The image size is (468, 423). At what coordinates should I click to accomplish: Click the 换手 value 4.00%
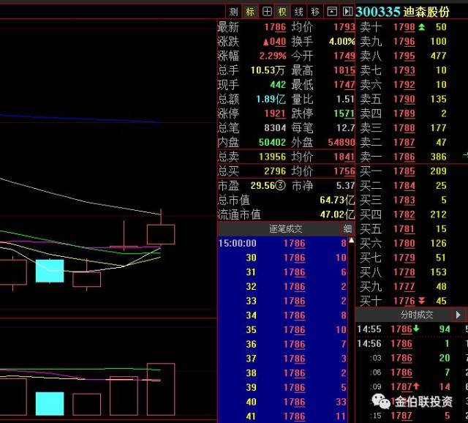tap(342, 42)
